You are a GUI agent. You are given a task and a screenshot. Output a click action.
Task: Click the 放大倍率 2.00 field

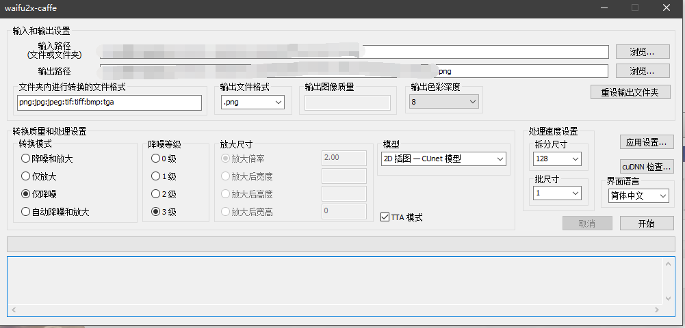click(x=344, y=158)
